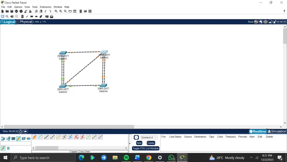
Task: Open the View menu
Action: [x=27, y=7]
